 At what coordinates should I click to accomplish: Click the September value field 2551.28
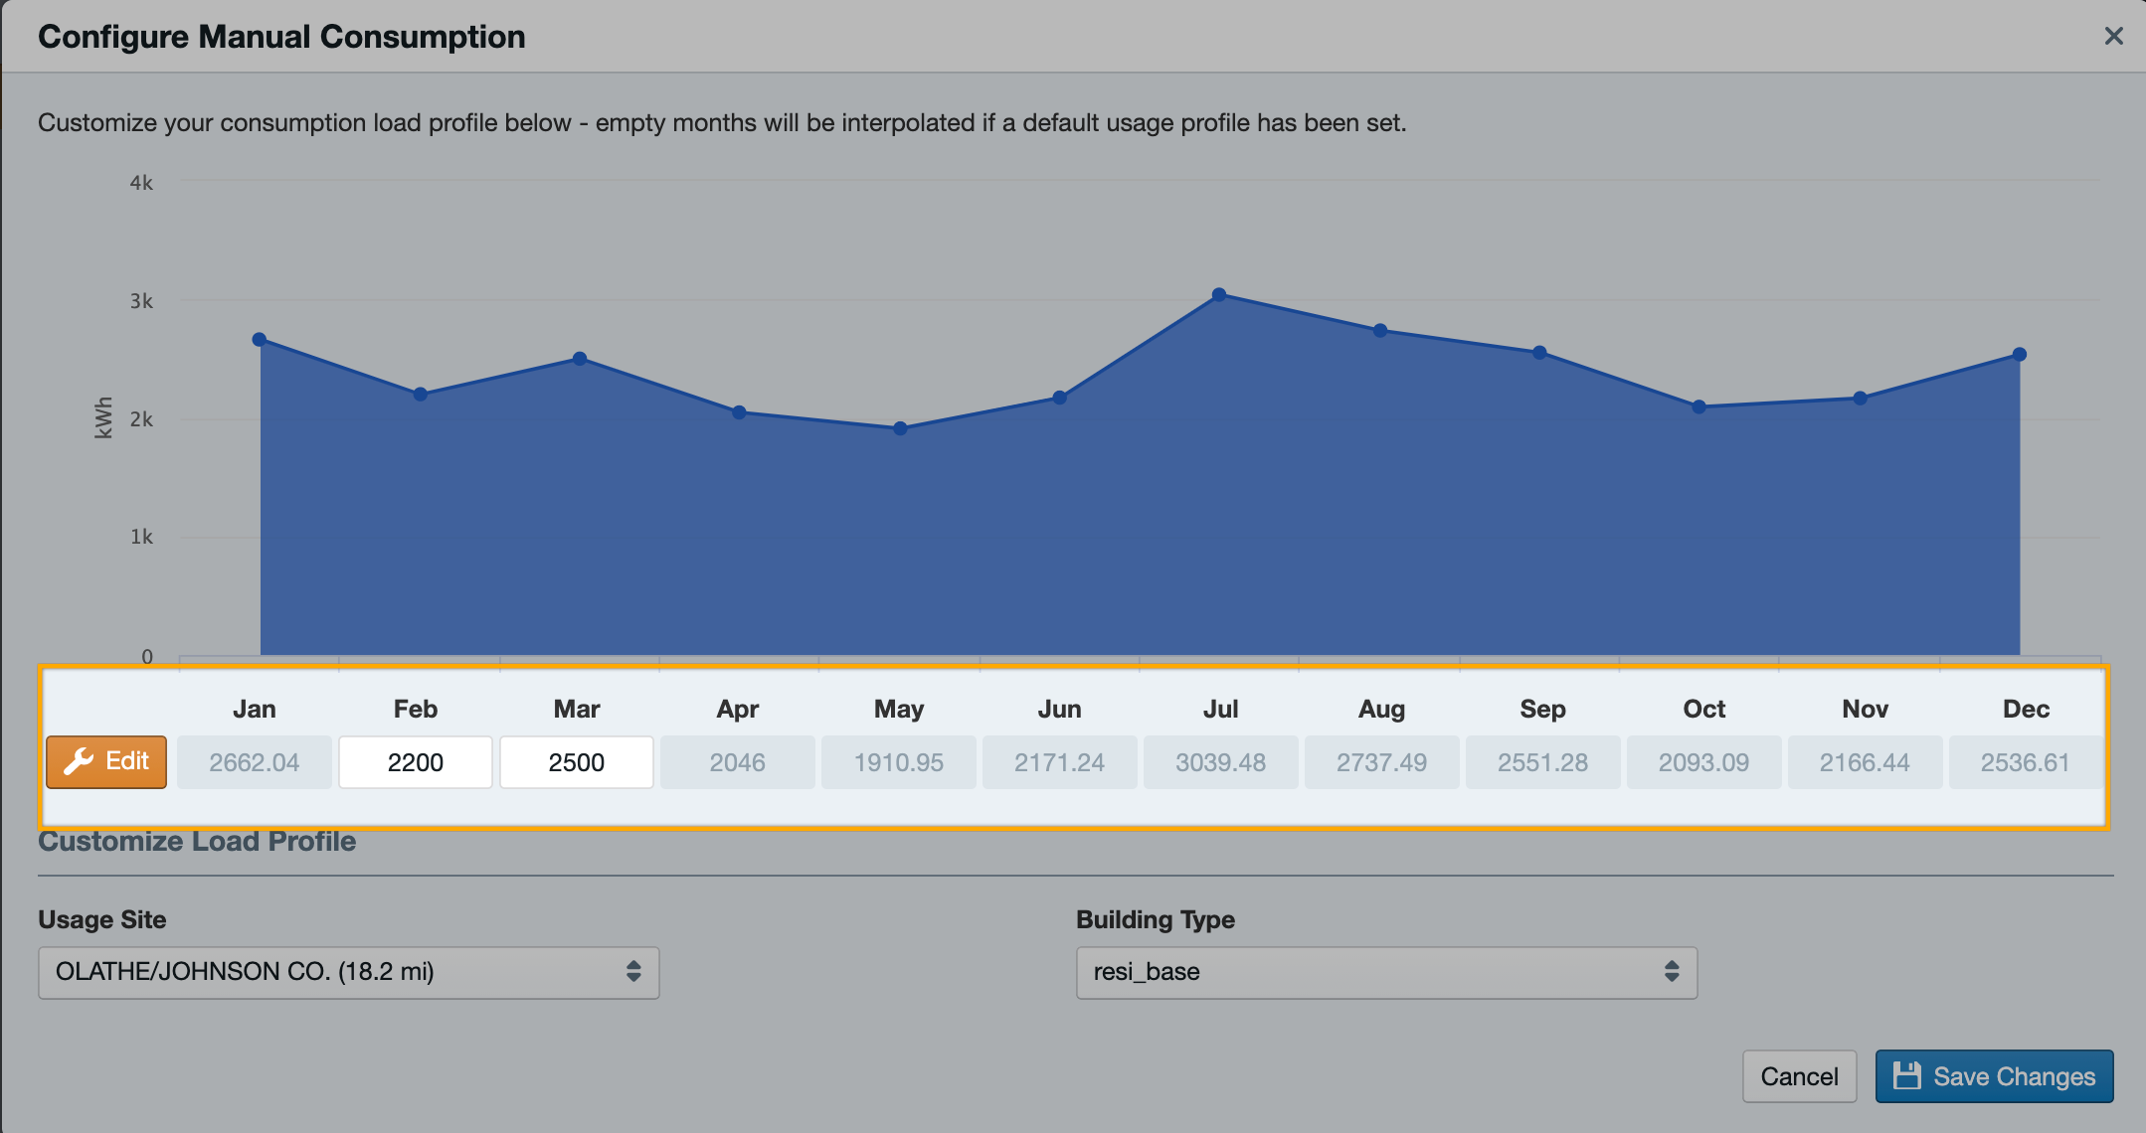(1542, 762)
